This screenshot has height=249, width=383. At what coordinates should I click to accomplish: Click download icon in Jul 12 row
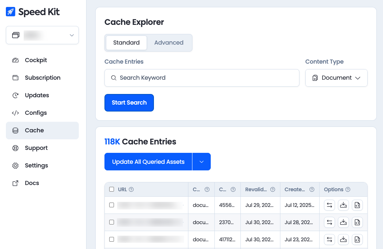tap(343, 205)
